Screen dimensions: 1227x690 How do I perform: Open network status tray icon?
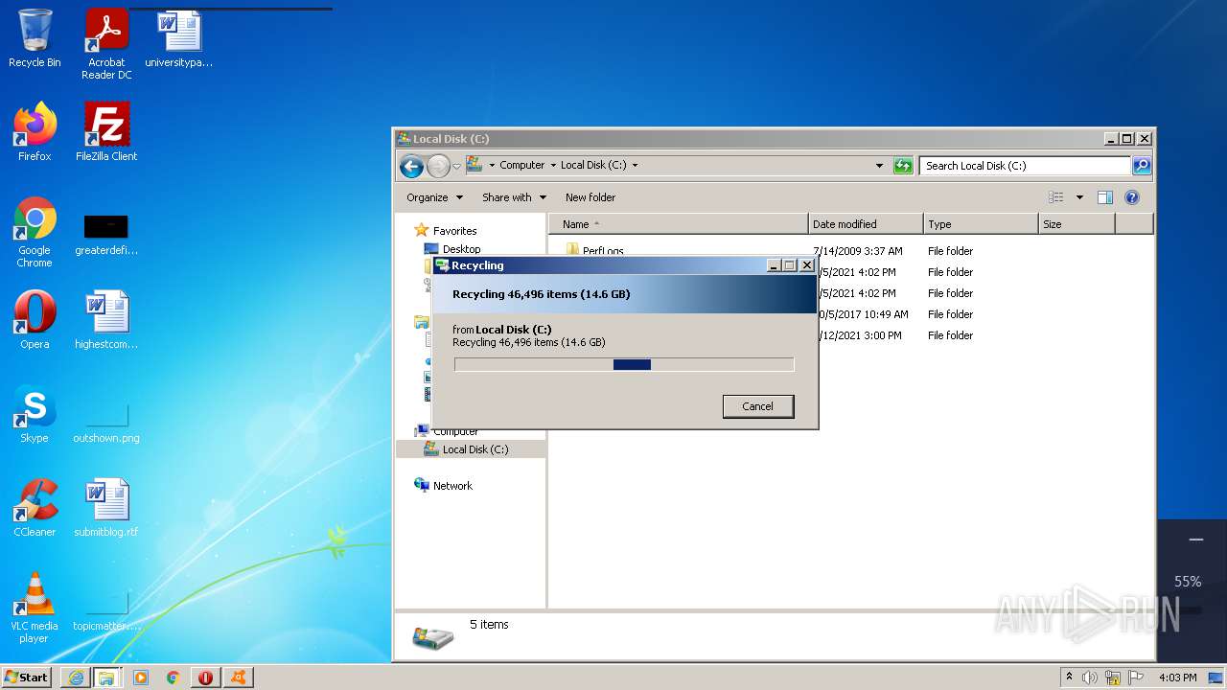[1113, 678]
